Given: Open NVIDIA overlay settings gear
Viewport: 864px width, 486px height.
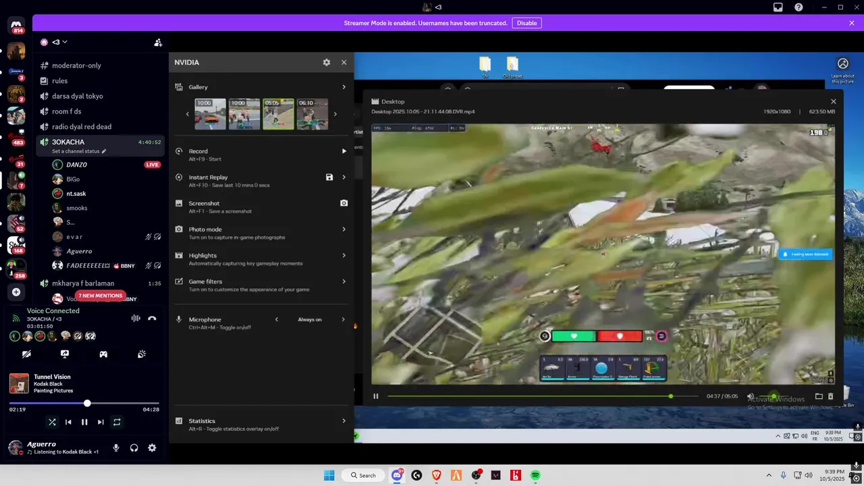Looking at the screenshot, I should click(x=327, y=62).
